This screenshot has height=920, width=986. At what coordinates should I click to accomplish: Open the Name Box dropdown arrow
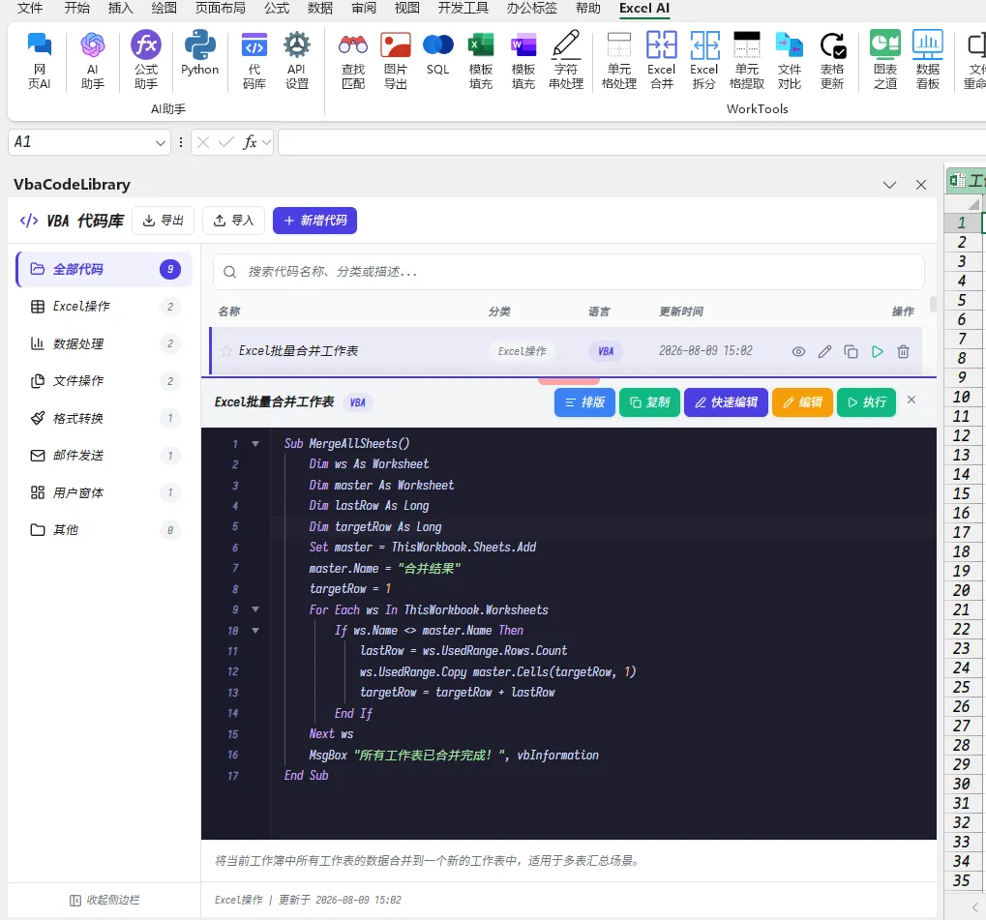click(161, 143)
